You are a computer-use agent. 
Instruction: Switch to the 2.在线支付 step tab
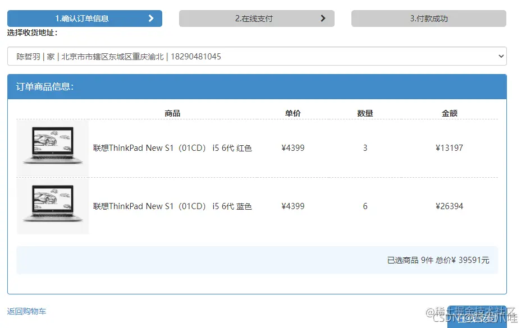[x=257, y=18]
